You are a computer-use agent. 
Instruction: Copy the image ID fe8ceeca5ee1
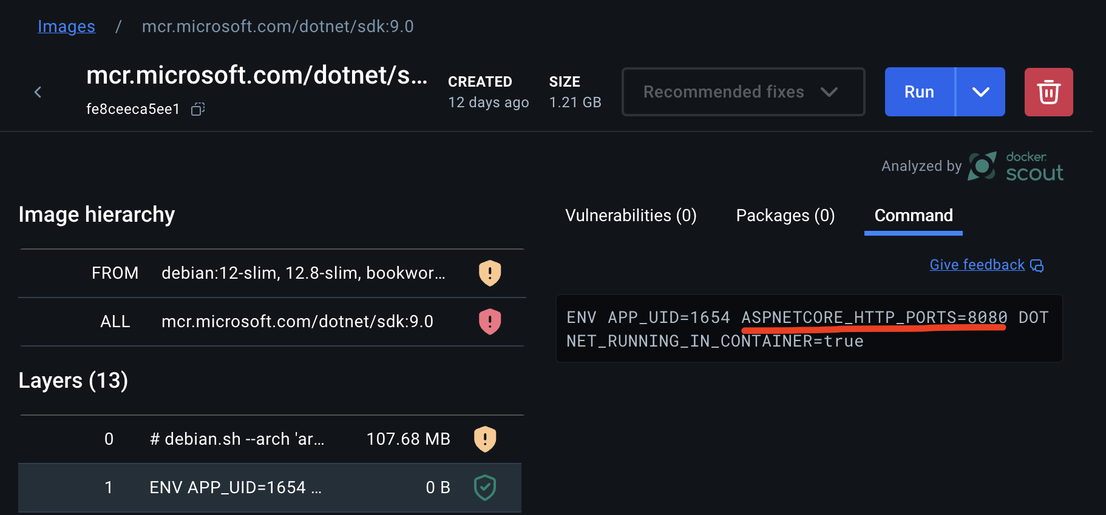point(198,109)
